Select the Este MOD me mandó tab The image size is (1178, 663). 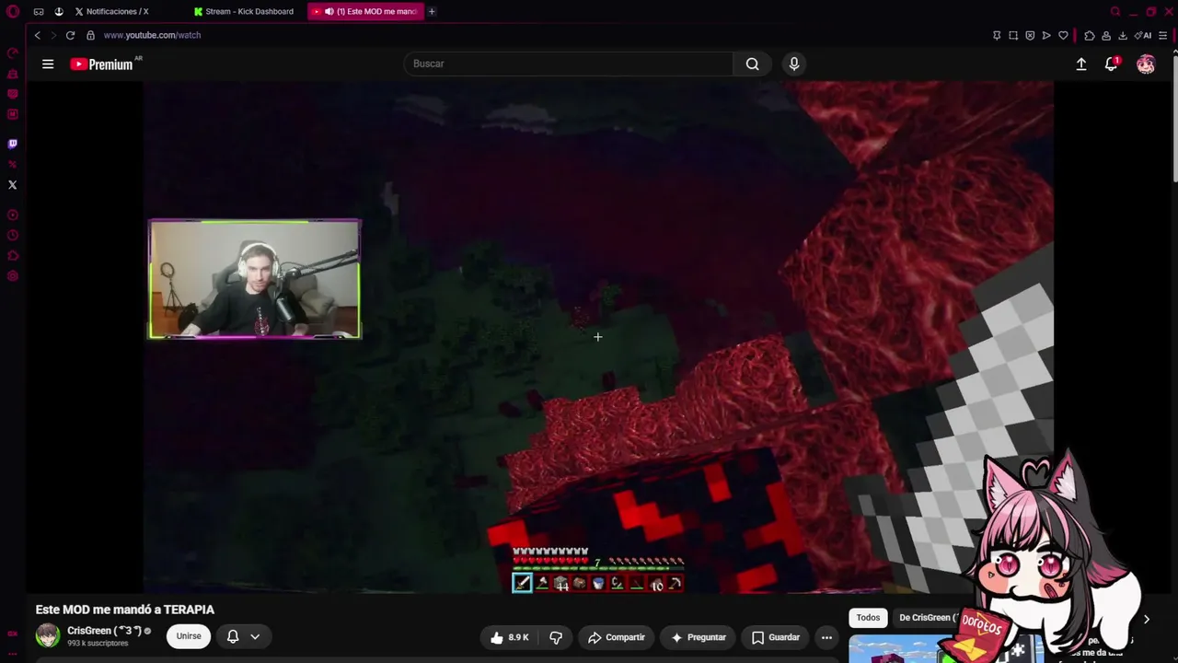(x=364, y=12)
